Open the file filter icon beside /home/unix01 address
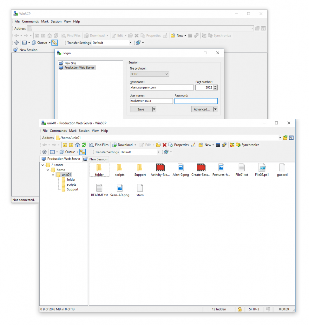Viewport: 309px width, 325px height. pyautogui.click(x=291, y=138)
